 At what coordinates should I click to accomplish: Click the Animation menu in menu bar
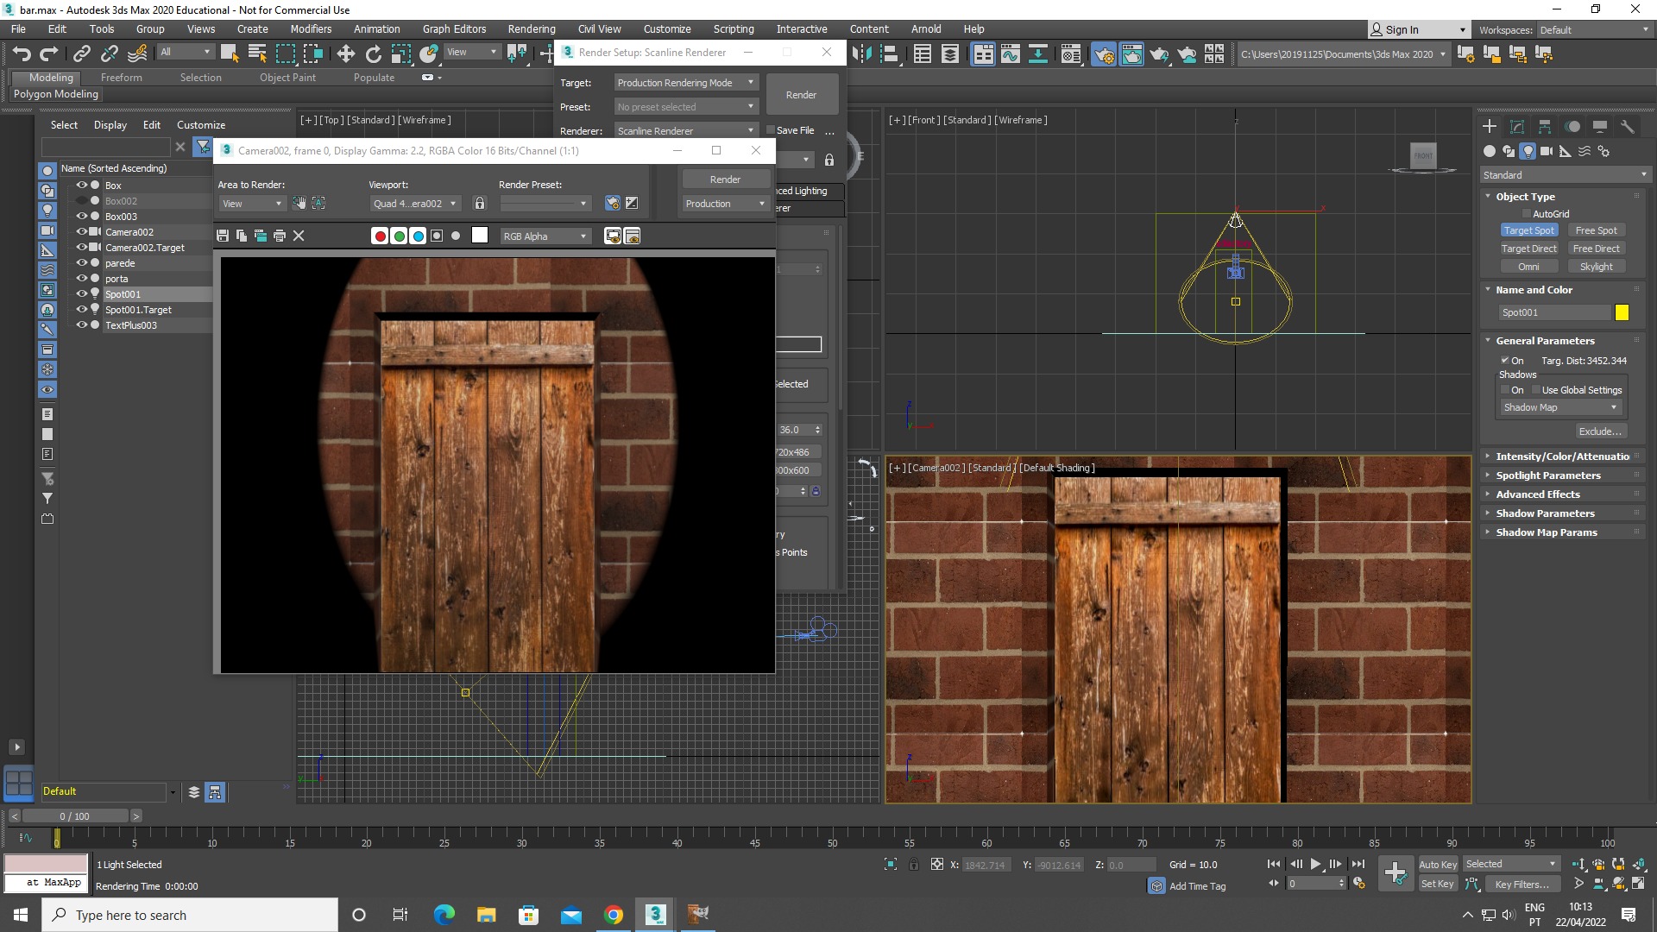pos(376,28)
